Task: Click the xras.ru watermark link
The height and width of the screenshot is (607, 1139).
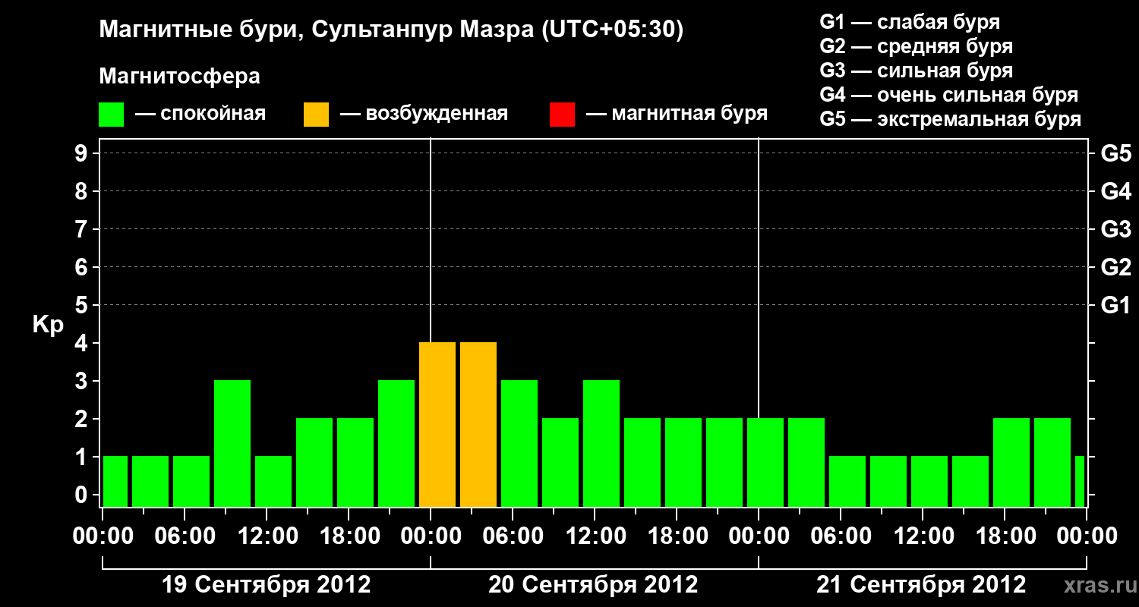Action: (x=1096, y=586)
